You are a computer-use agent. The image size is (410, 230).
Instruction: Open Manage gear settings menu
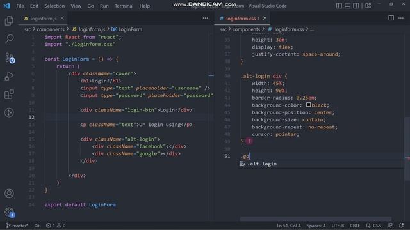10,212
